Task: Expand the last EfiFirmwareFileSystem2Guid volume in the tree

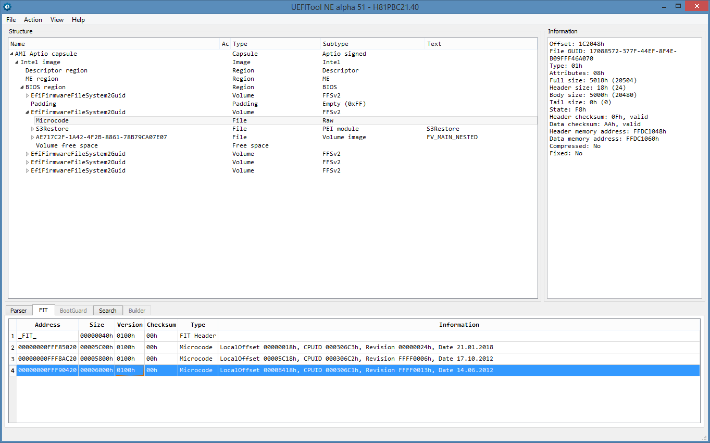Action: (28, 170)
